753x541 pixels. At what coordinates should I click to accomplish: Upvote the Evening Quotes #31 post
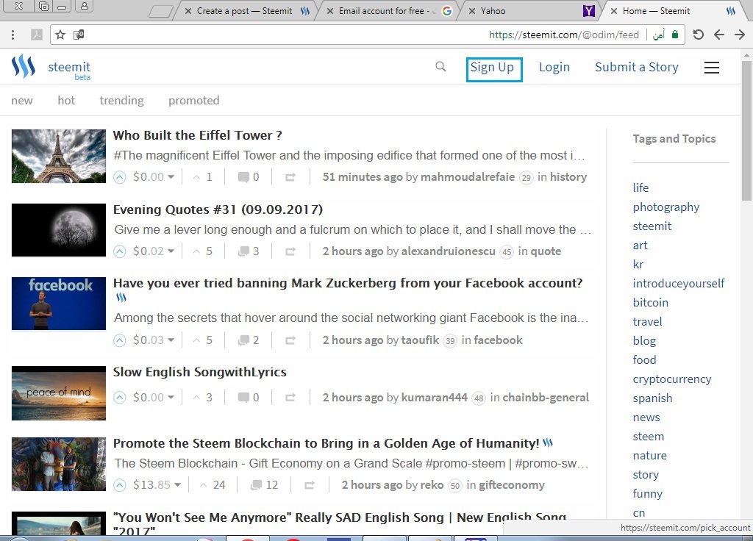coord(120,251)
